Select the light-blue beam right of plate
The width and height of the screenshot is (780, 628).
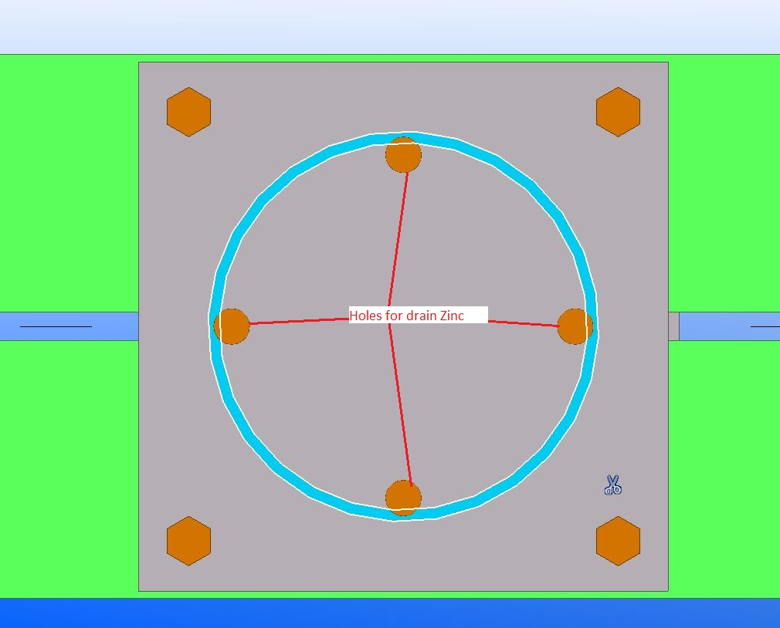click(718, 332)
